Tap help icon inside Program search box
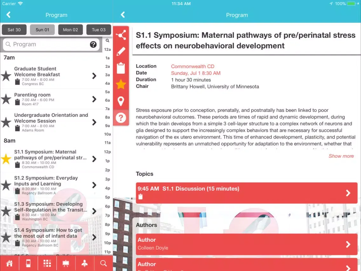 [93, 44]
